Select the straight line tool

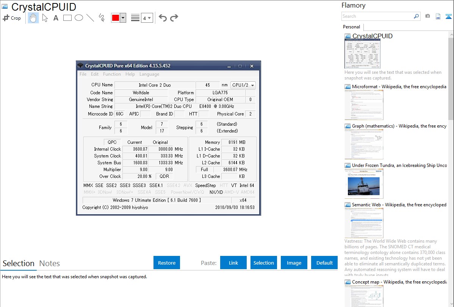[90, 18]
